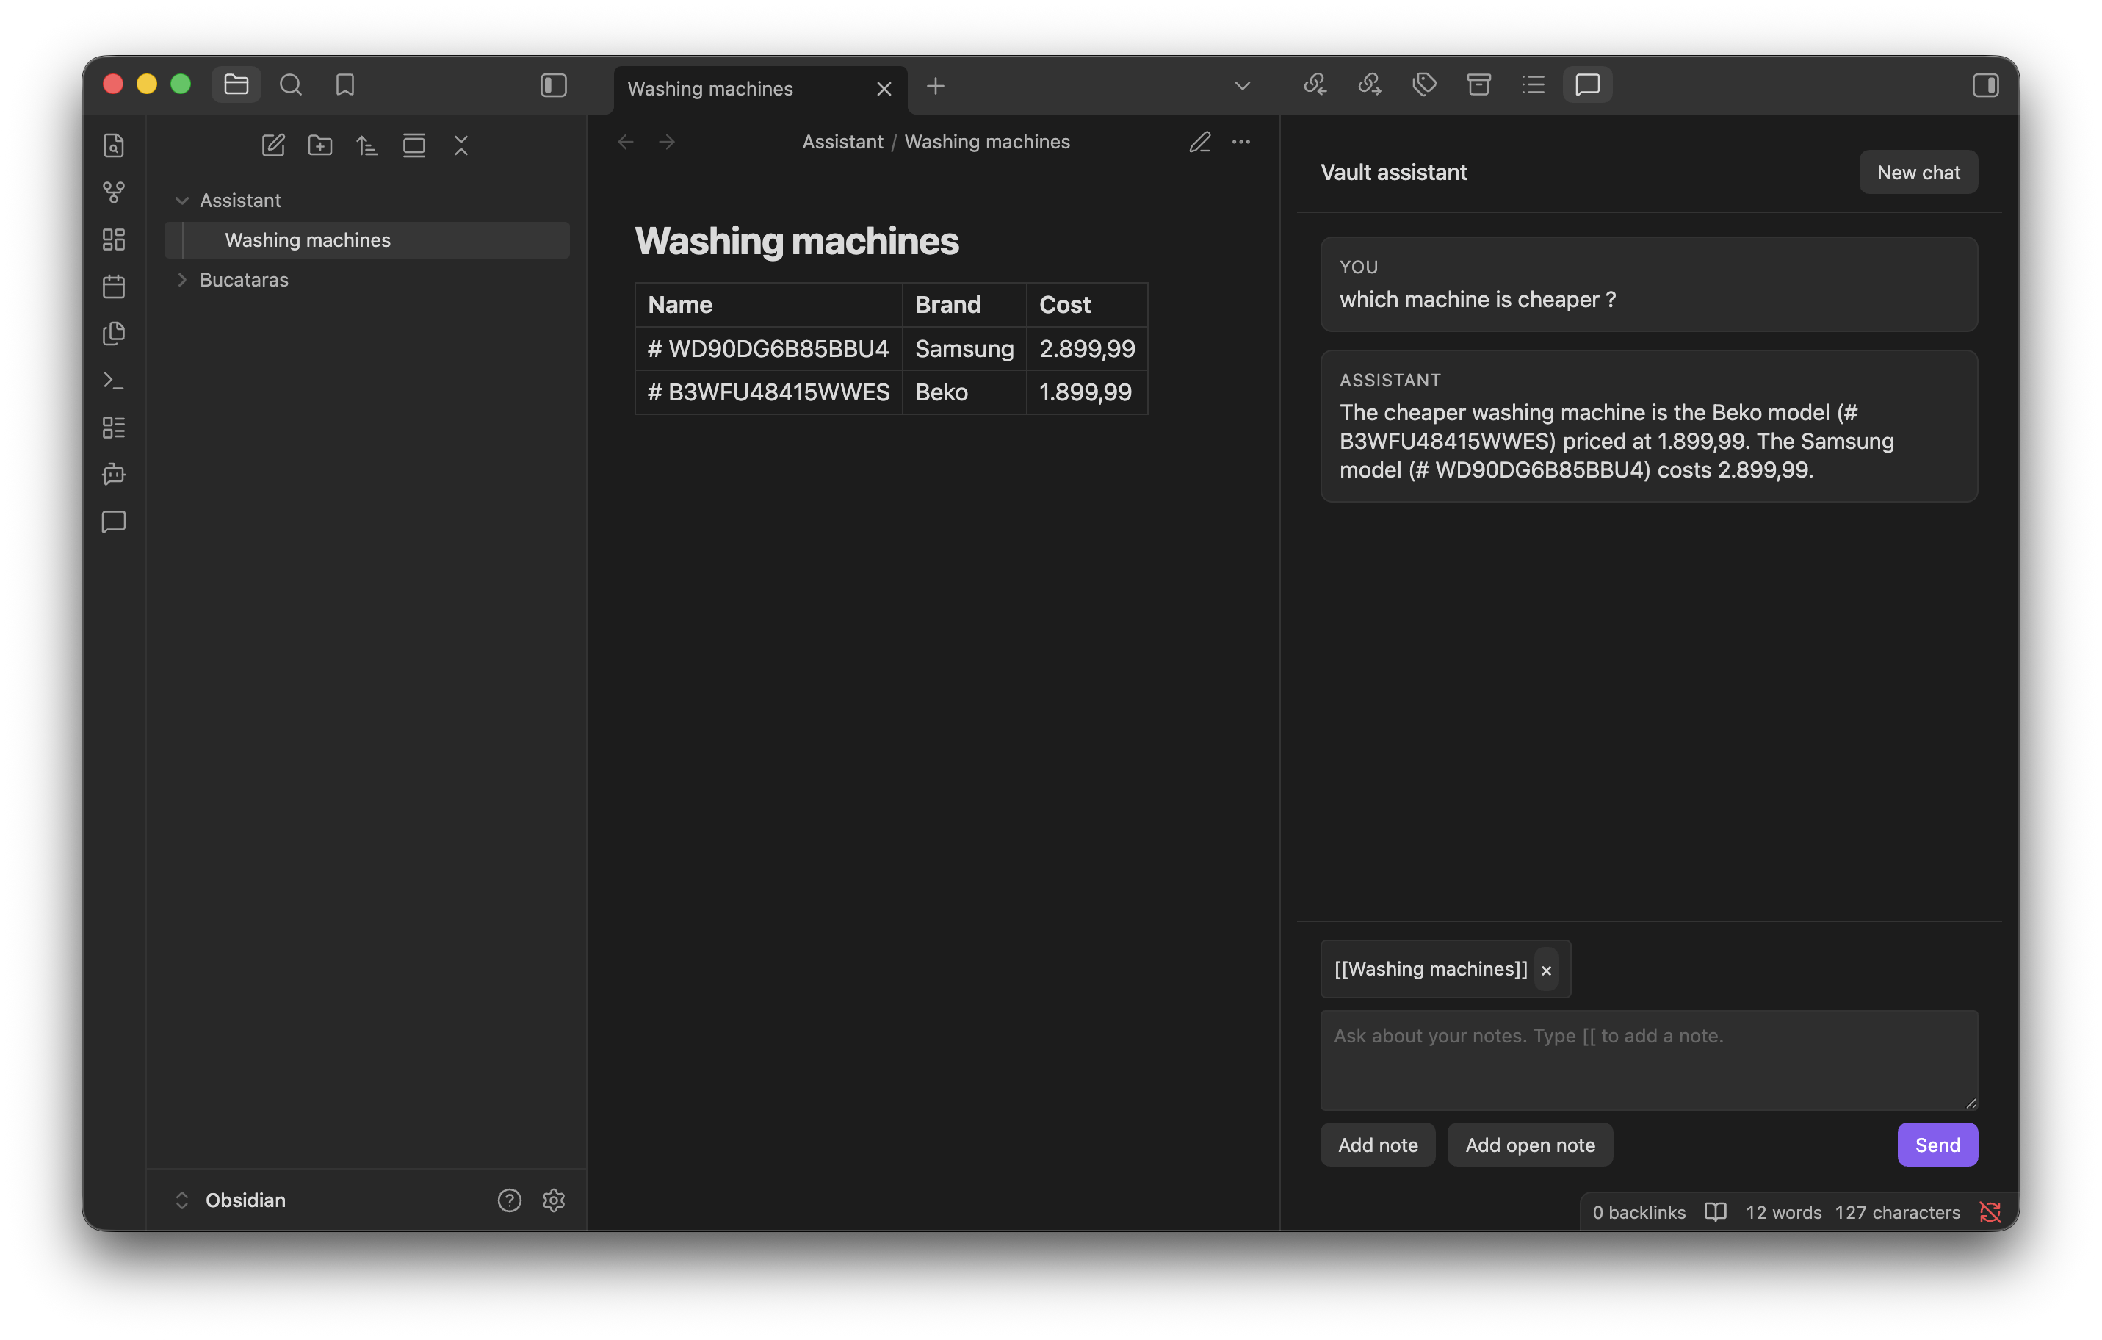Click the Samsung table cell
The image size is (2102, 1340).
(x=964, y=348)
